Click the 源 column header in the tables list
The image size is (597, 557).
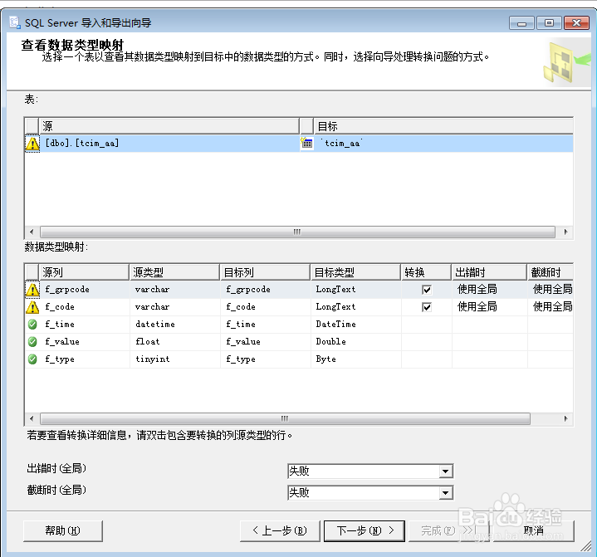coord(169,126)
